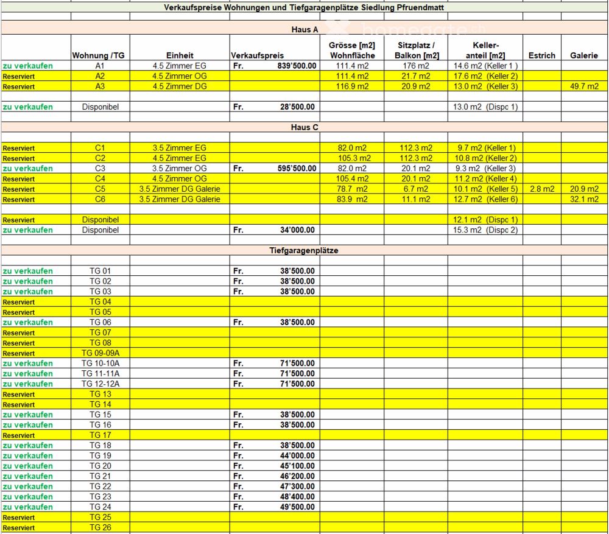Click the 49.7 m2 Galerie cell
The height and width of the screenshot is (534, 609).
pyautogui.click(x=584, y=86)
